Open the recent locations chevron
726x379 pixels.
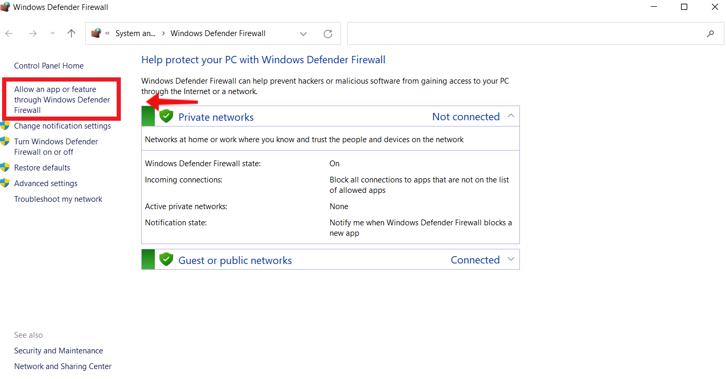52,33
